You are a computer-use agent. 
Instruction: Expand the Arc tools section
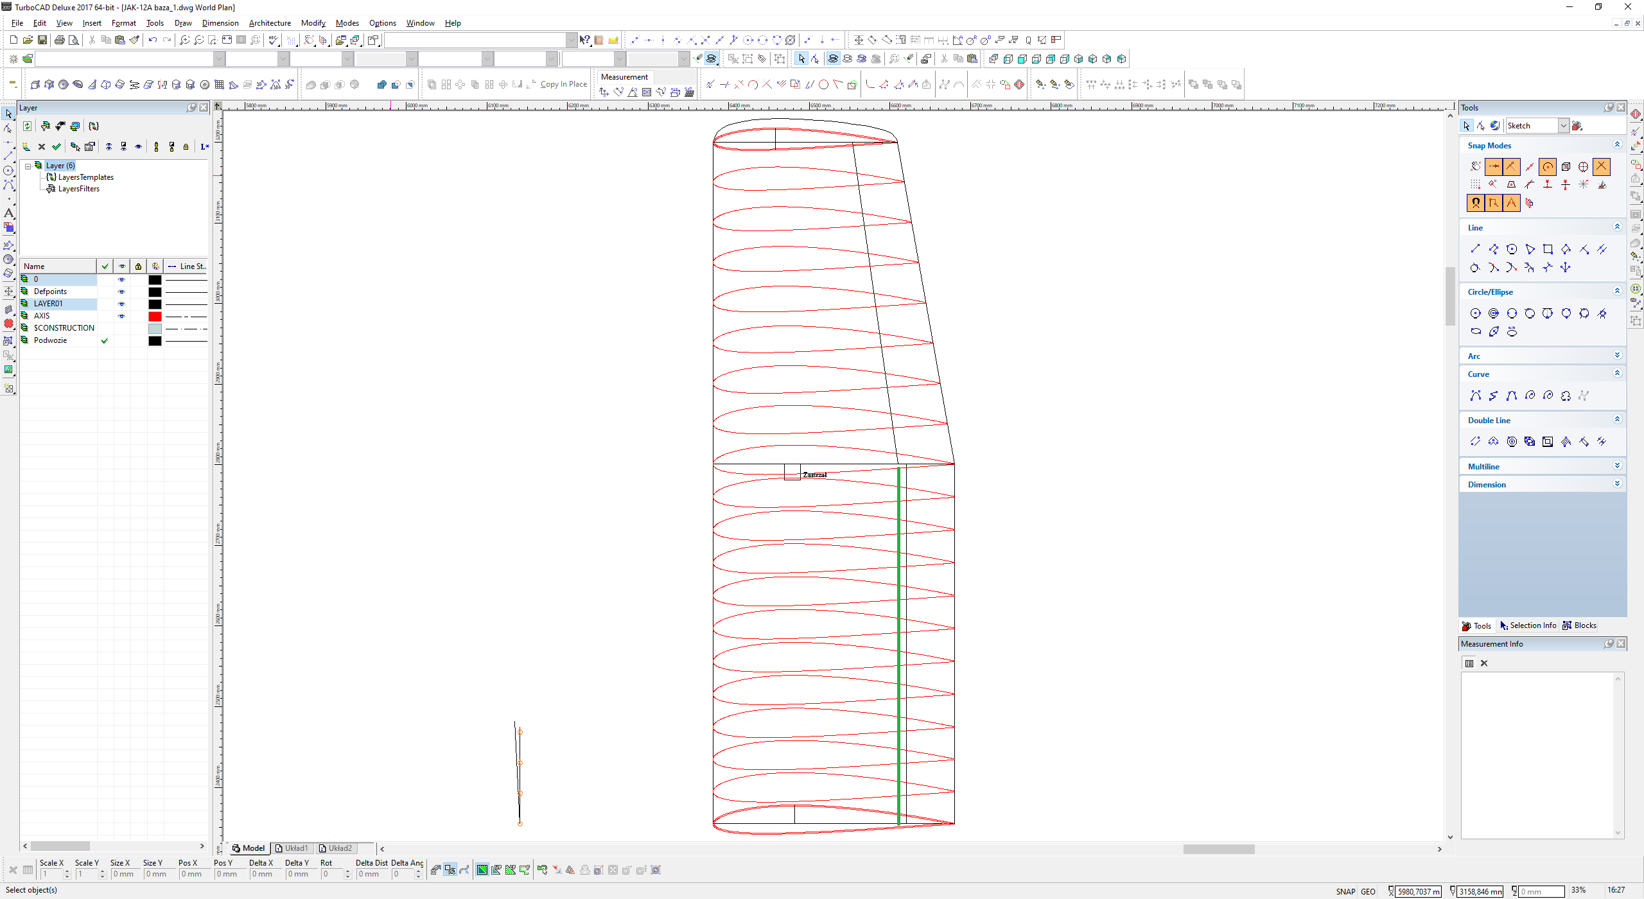(1617, 356)
